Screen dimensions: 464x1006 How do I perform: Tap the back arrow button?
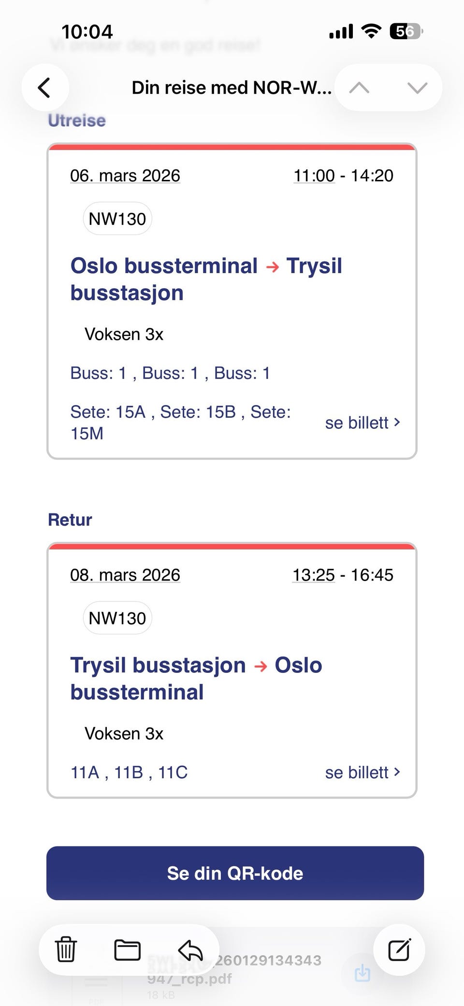[44, 88]
